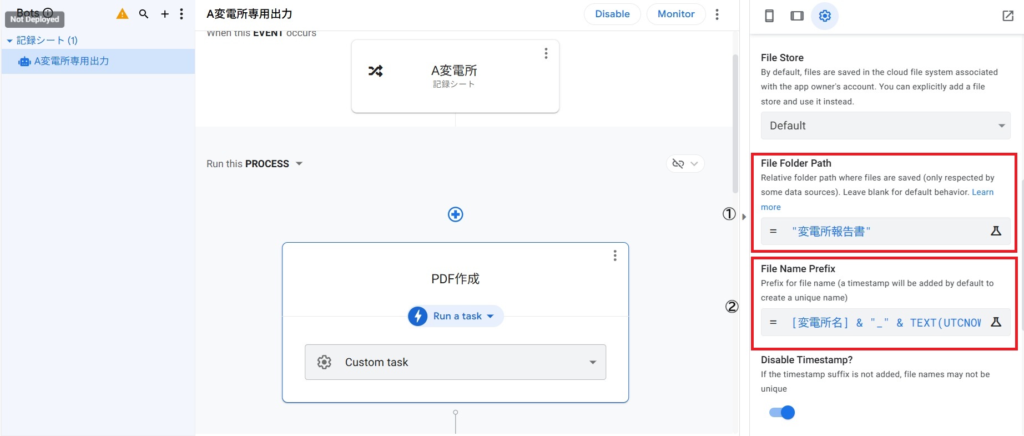Open the PDF作成 step three-dot menu
The image size is (1024, 436).
(x=614, y=255)
